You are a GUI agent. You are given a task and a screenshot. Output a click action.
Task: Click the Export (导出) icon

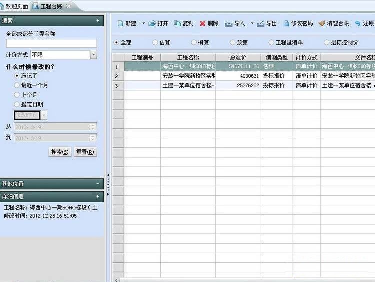click(x=260, y=23)
